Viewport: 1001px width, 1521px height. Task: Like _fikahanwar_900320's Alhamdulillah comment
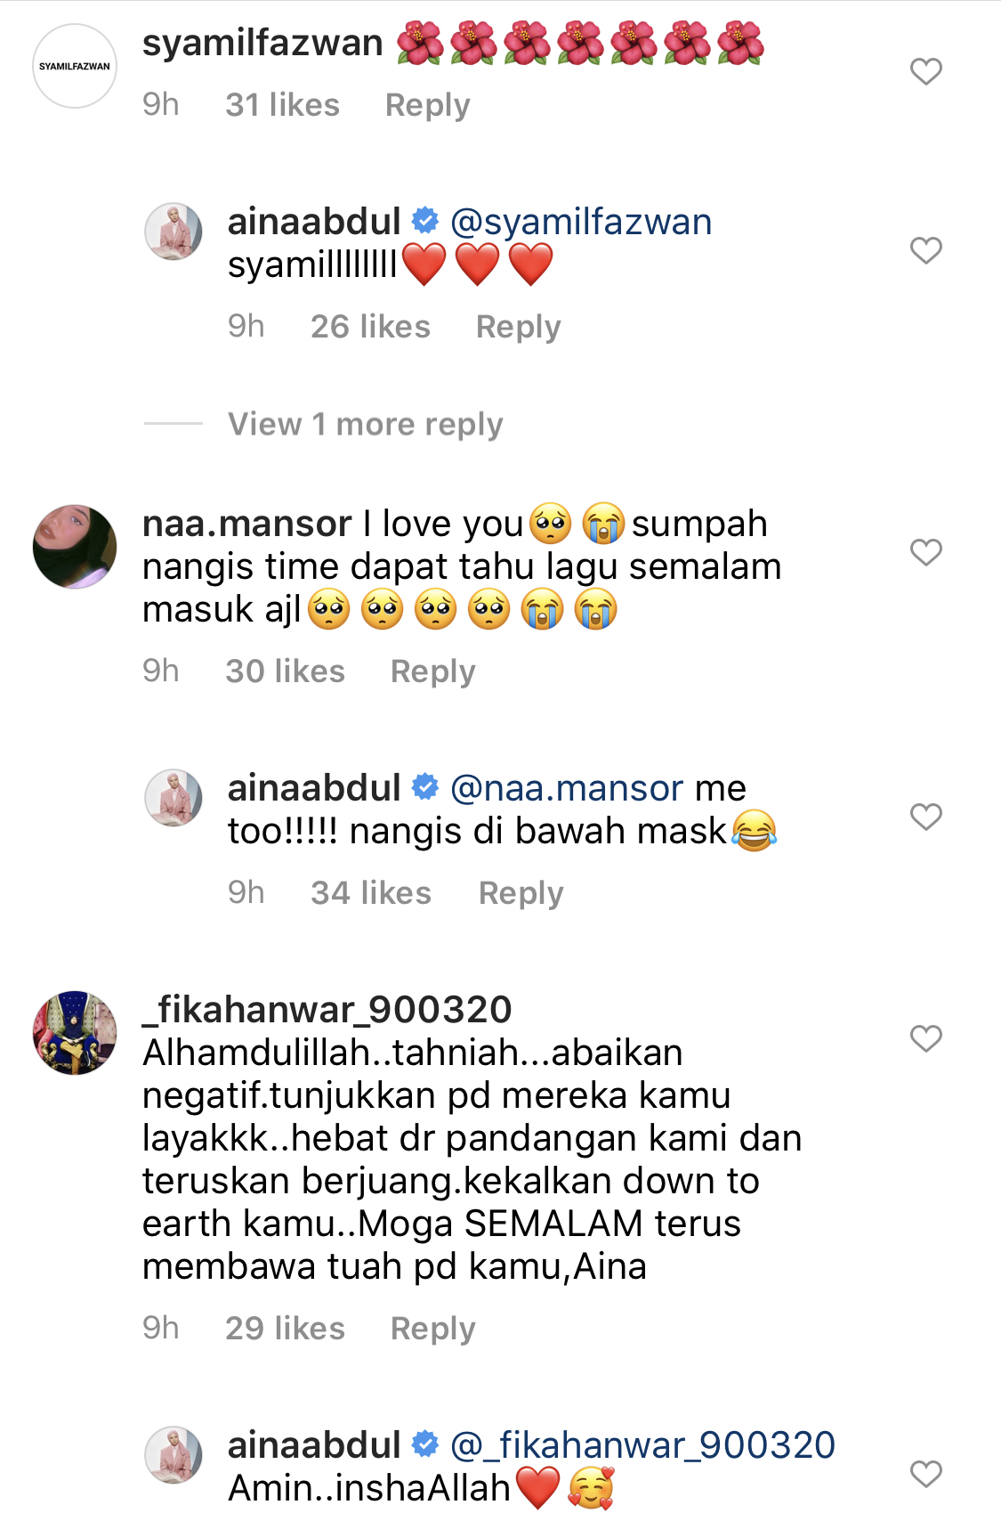coord(926,1038)
